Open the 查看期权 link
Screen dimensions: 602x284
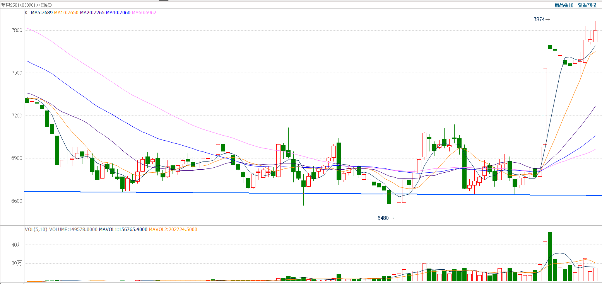pyautogui.click(x=587, y=5)
